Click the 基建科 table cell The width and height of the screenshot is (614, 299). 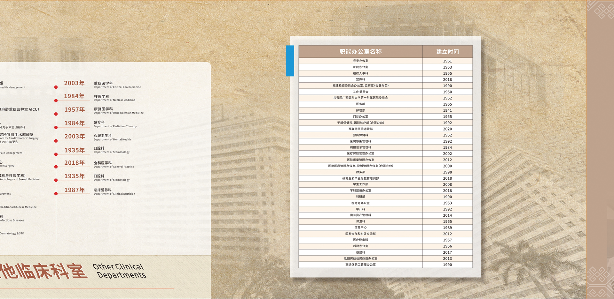360,252
